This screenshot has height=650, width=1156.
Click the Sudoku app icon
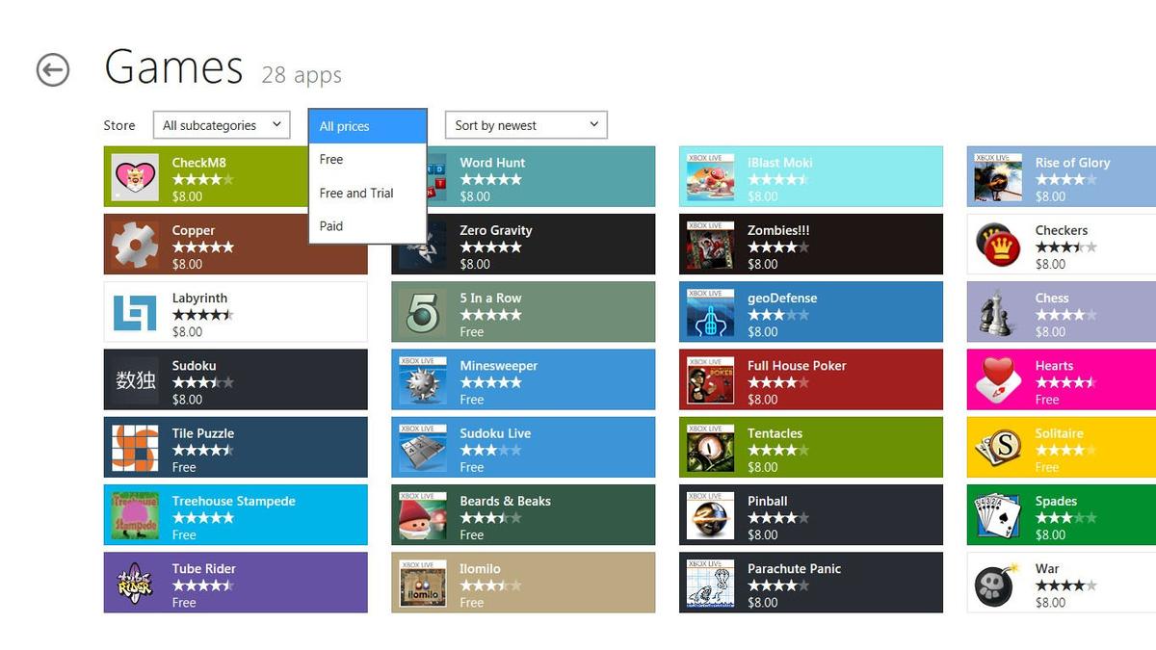pyautogui.click(x=135, y=379)
